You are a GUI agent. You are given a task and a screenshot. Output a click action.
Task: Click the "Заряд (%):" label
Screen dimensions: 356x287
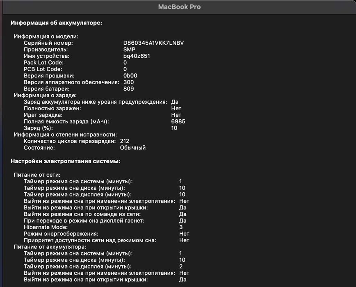tap(38, 128)
